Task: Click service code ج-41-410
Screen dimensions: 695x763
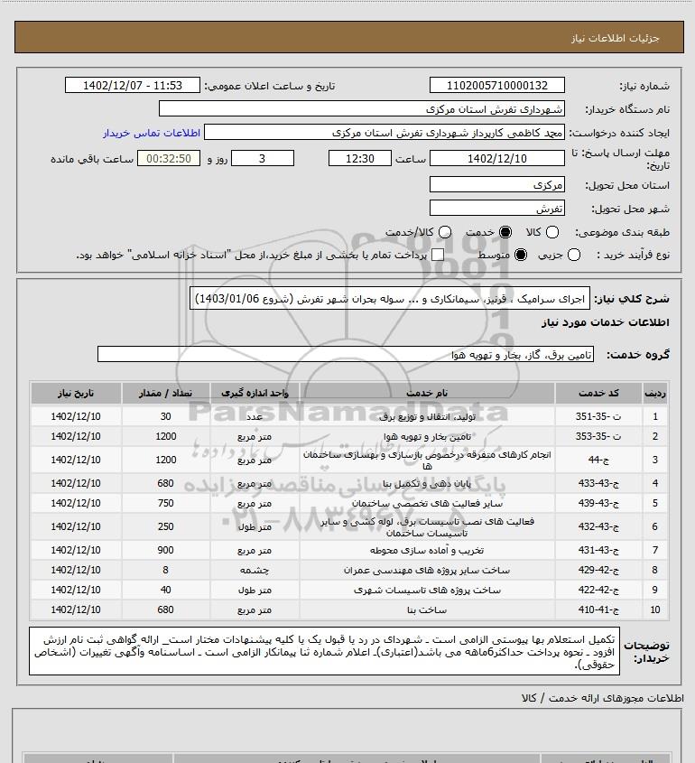Action: [x=598, y=610]
